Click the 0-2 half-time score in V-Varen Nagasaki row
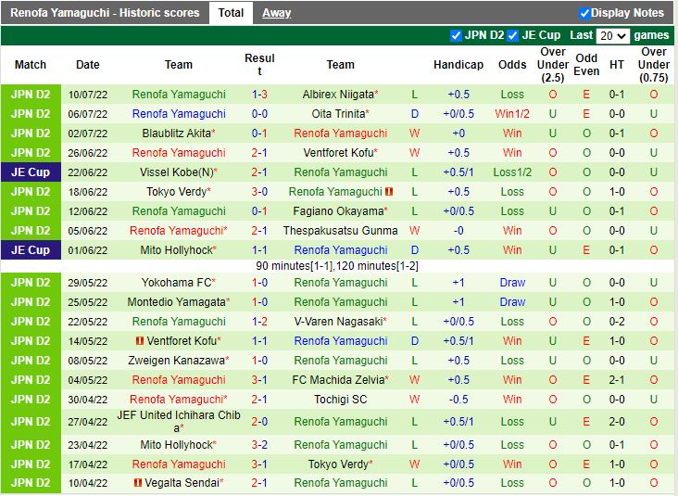Screen dimensions: 678x496 [617, 322]
